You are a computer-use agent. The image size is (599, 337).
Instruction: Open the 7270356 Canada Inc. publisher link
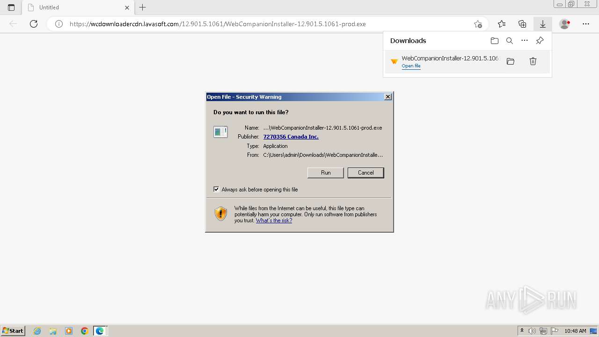pos(291,137)
